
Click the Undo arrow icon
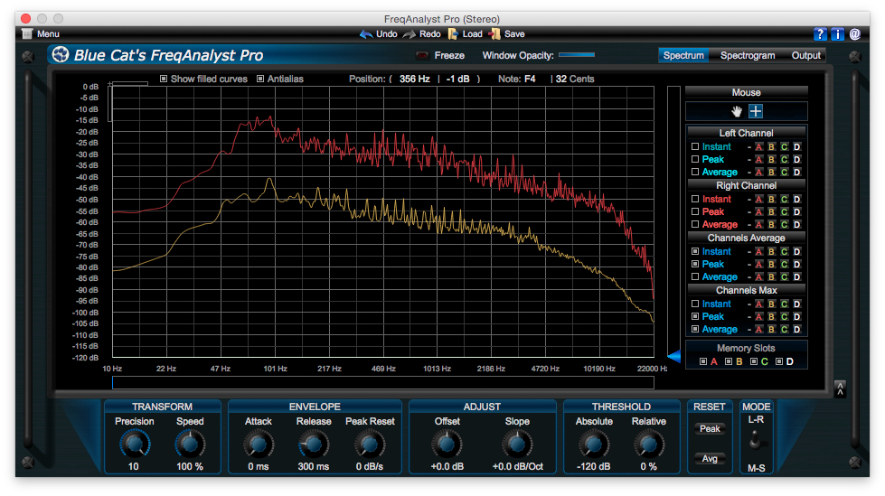click(x=366, y=33)
